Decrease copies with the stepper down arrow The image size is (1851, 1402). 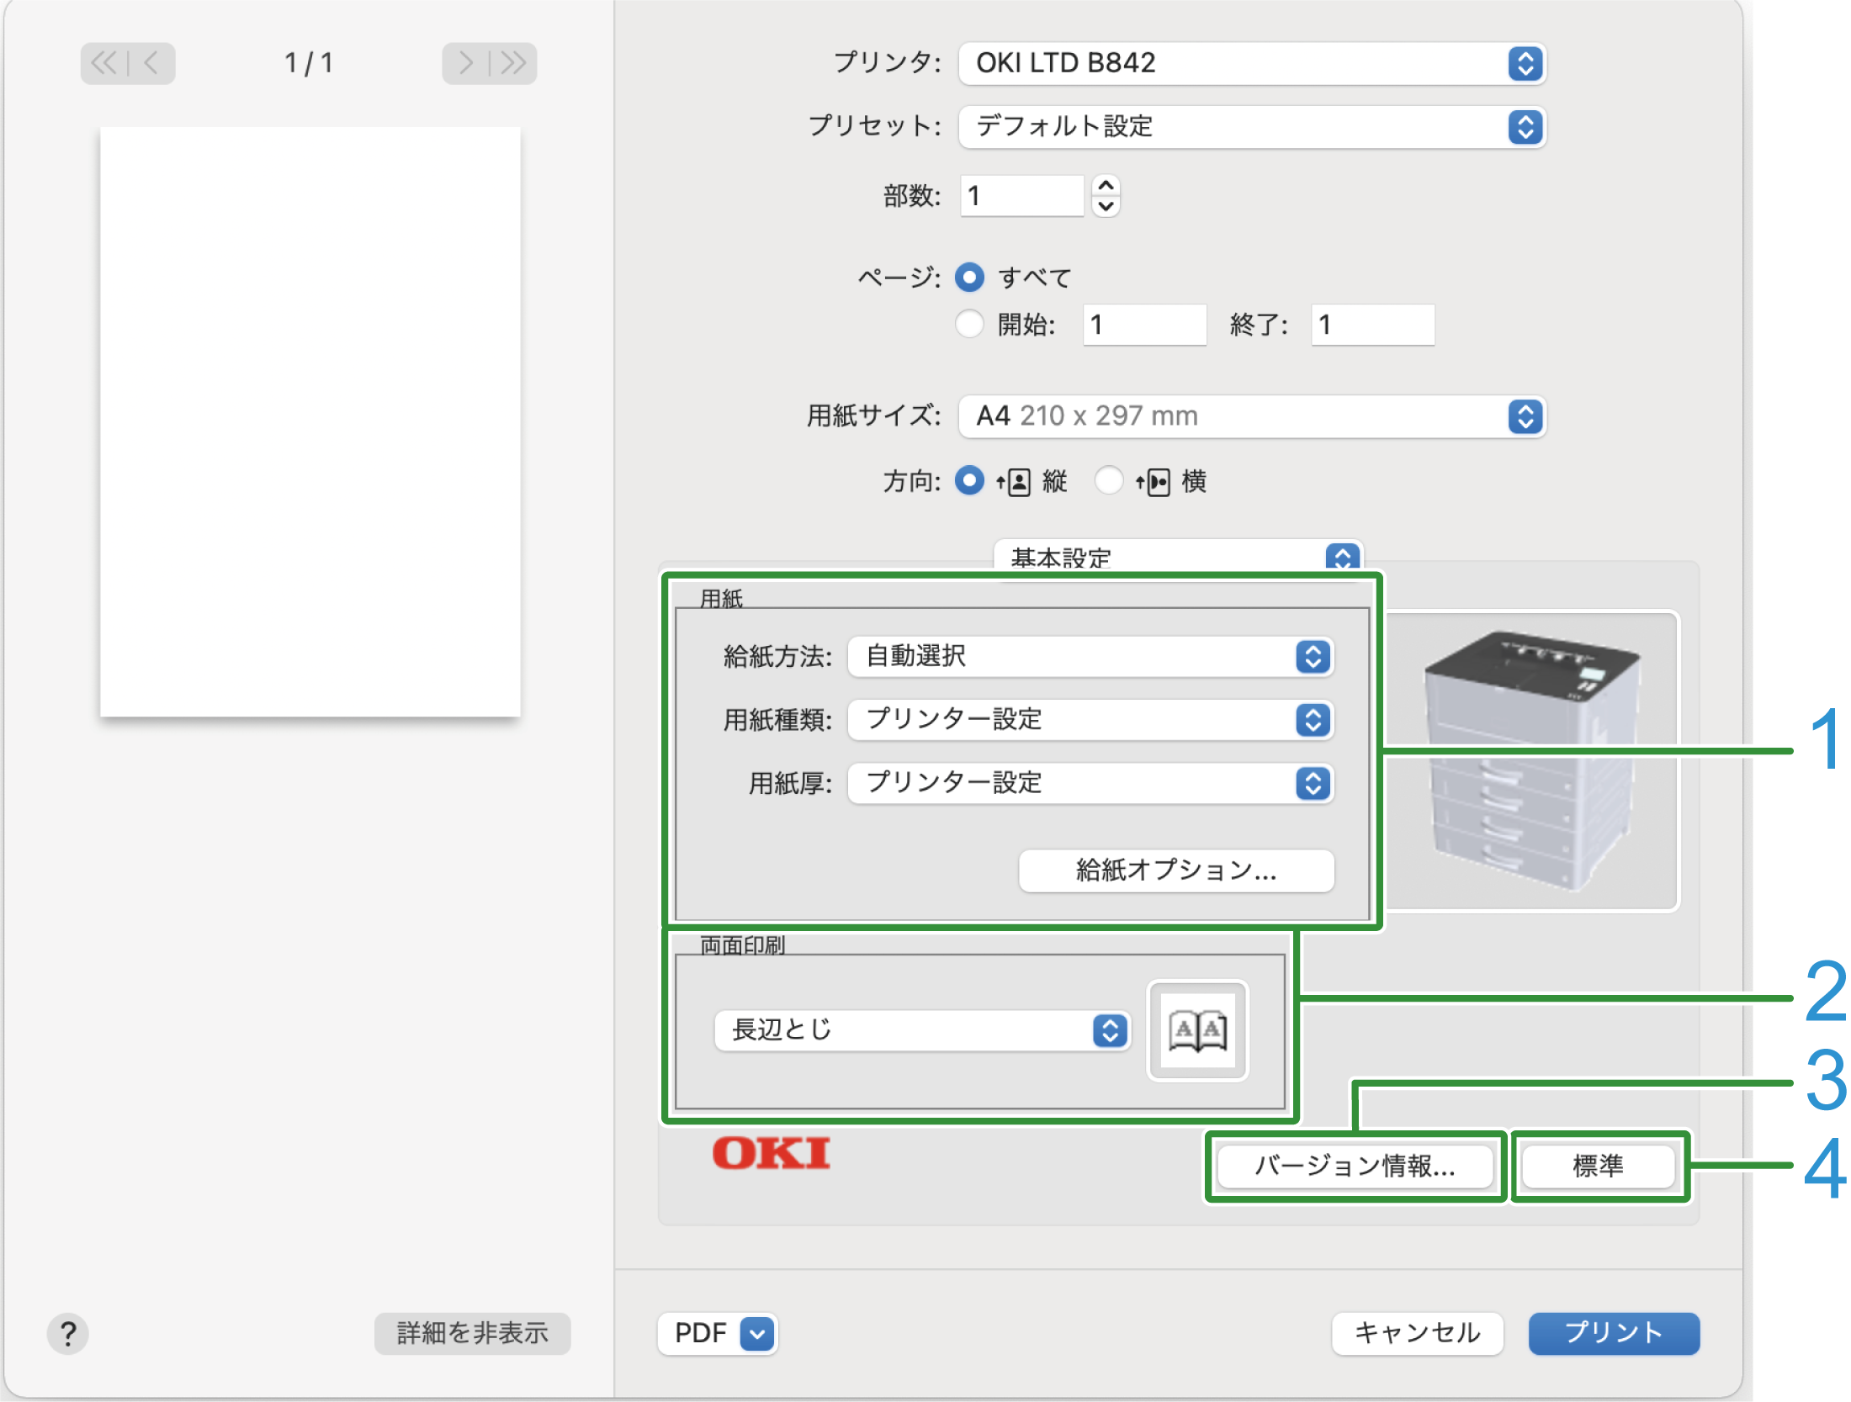[x=1106, y=206]
